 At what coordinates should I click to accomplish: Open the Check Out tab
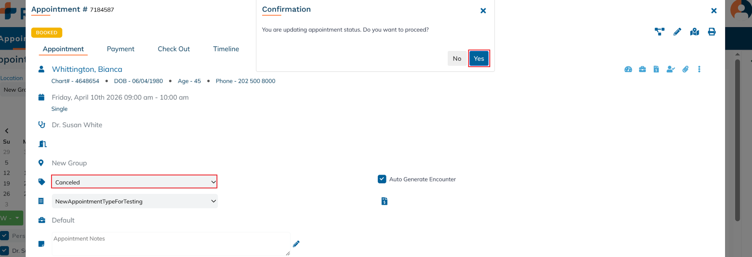coord(174,49)
